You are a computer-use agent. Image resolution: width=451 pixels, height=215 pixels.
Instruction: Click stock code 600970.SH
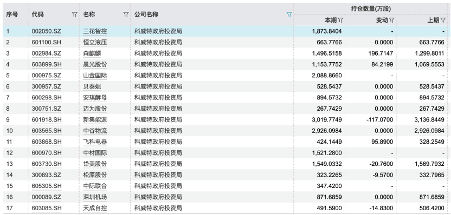pos(47,153)
